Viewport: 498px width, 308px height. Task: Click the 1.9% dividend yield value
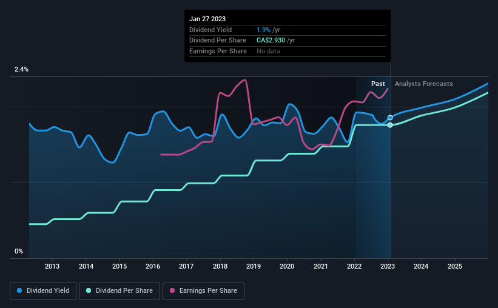click(x=263, y=30)
